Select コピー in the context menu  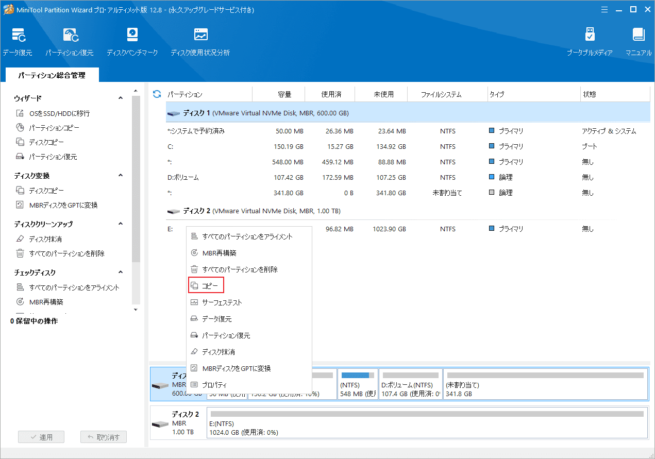tap(249, 285)
